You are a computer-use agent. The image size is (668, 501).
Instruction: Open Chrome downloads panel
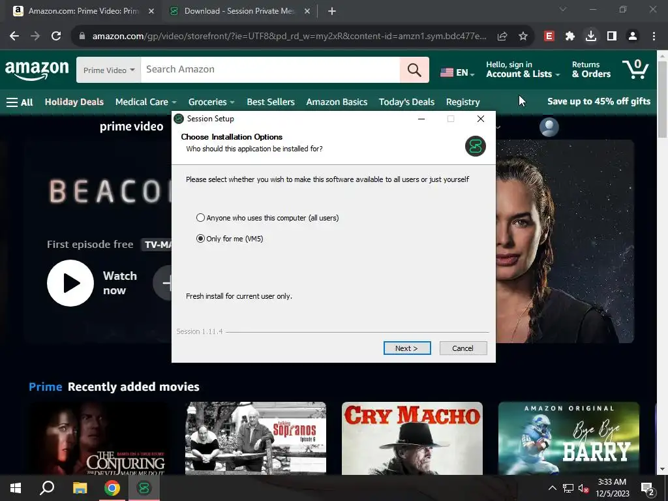point(591,37)
